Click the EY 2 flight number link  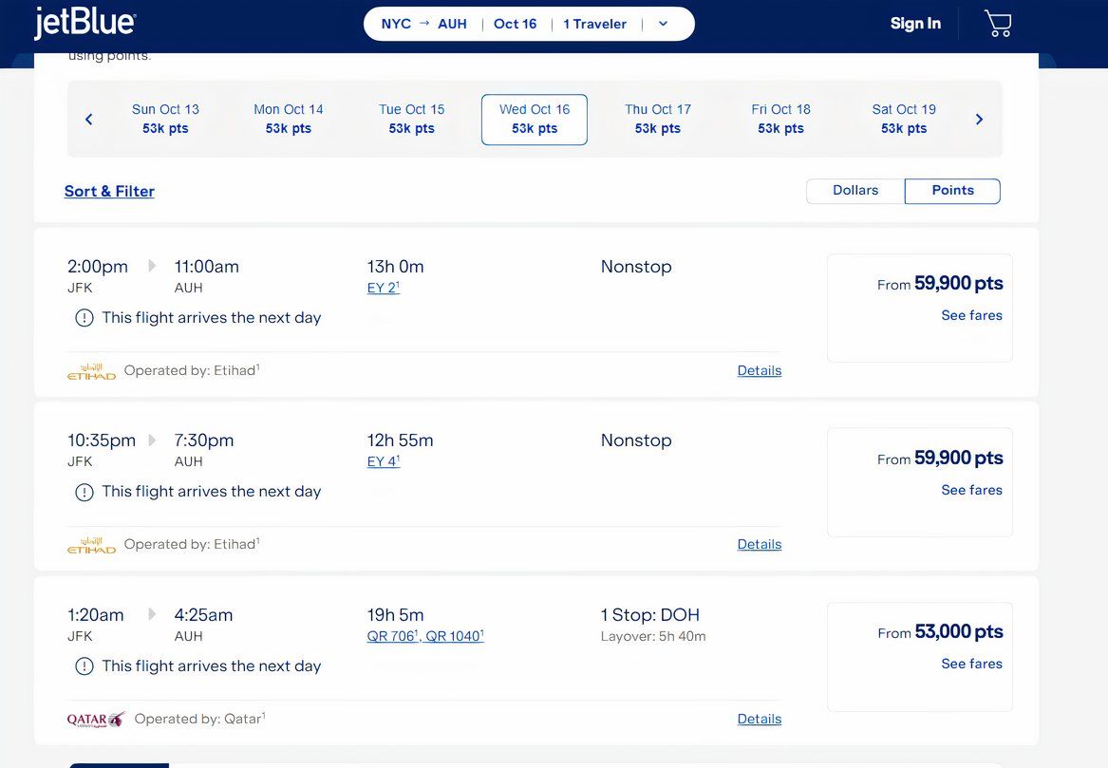[x=383, y=288]
